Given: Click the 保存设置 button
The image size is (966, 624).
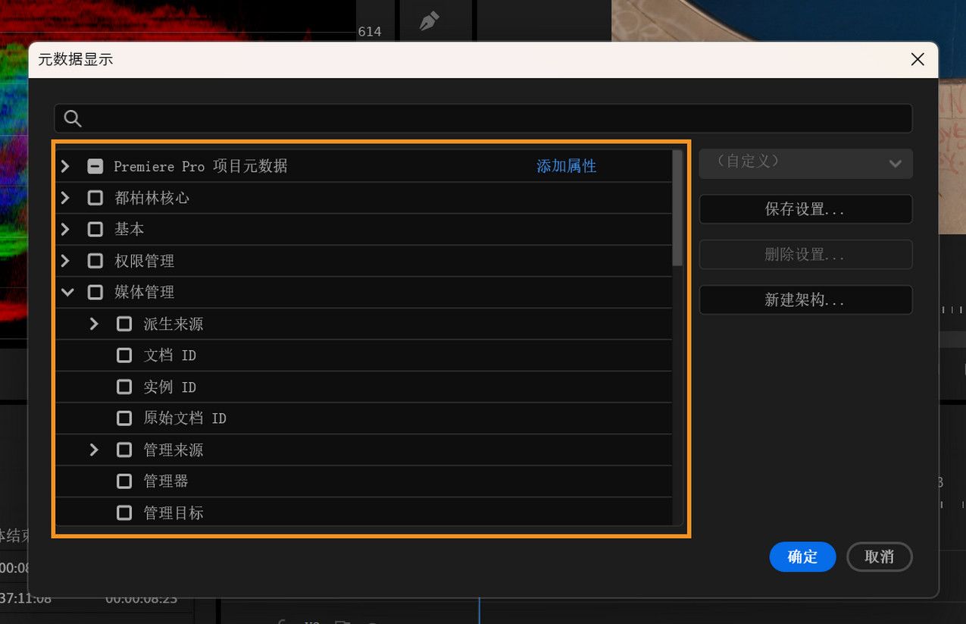Looking at the screenshot, I should point(805,209).
